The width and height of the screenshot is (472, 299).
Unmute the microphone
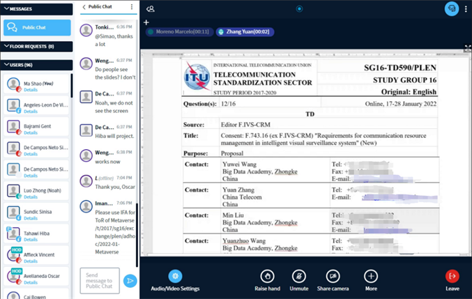pyautogui.click(x=299, y=276)
